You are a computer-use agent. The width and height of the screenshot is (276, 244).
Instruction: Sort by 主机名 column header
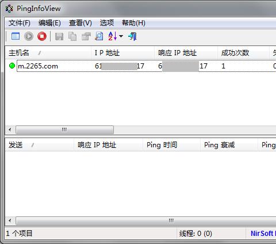pyautogui.click(x=48, y=53)
